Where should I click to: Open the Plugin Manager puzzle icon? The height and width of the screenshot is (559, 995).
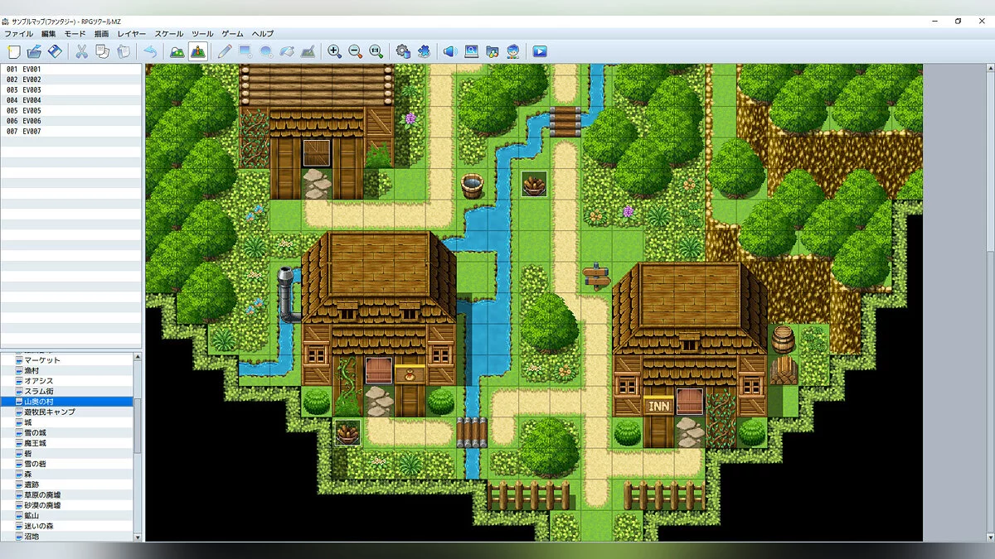(x=424, y=51)
